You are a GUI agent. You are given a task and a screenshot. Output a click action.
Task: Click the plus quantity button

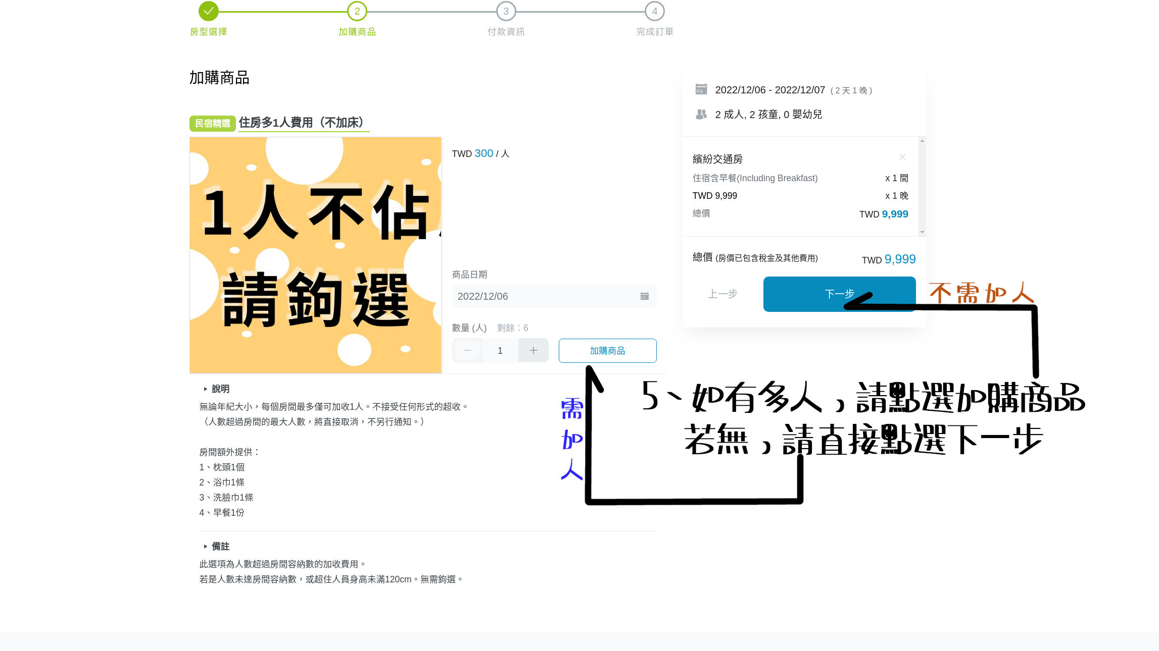tap(533, 350)
